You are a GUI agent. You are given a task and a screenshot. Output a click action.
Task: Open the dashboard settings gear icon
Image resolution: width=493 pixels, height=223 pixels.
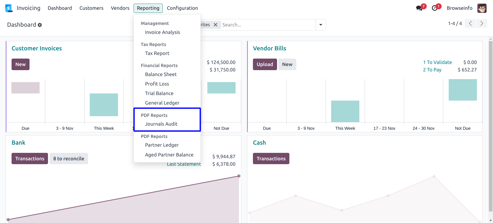coord(40,25)
